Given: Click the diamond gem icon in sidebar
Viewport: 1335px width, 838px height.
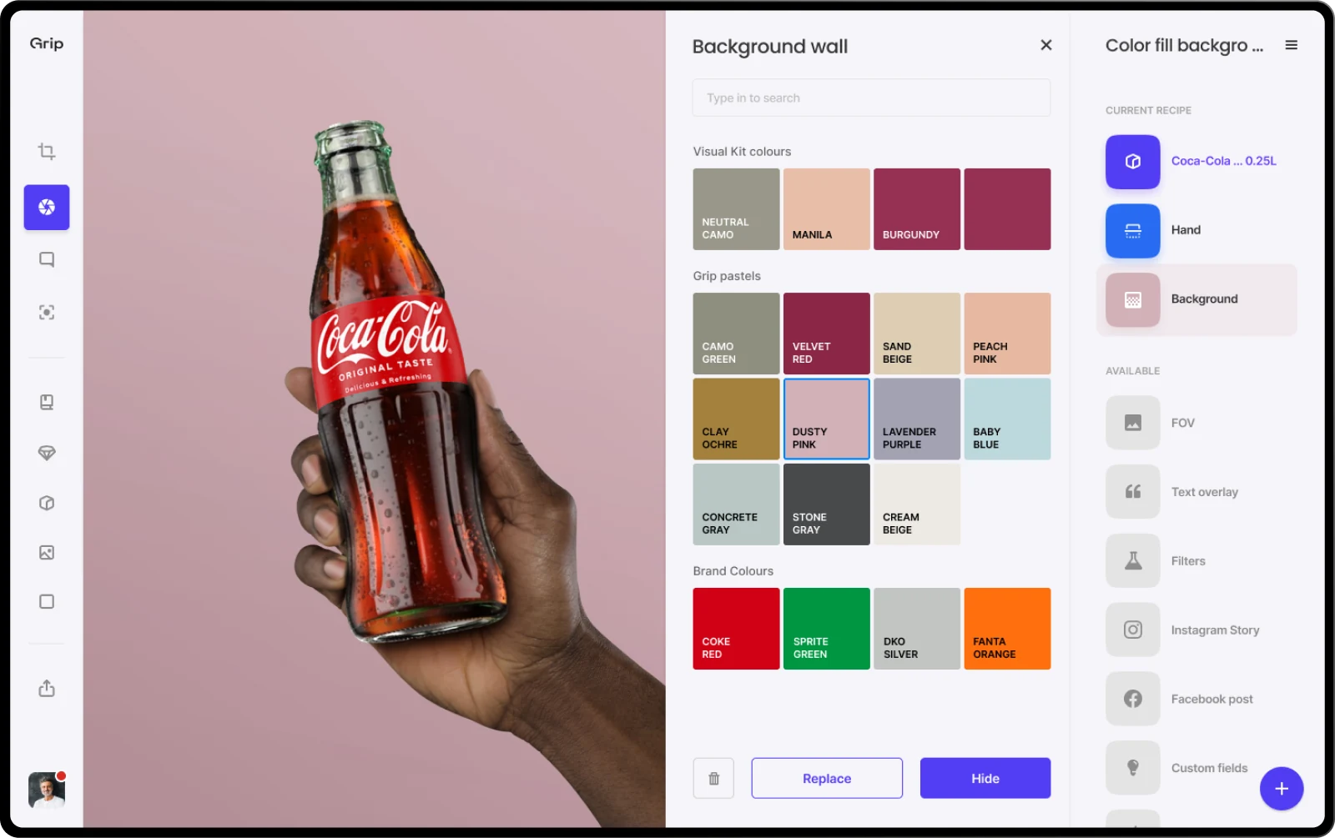Looking at the screenshot, I should click(x=47, y=453).
